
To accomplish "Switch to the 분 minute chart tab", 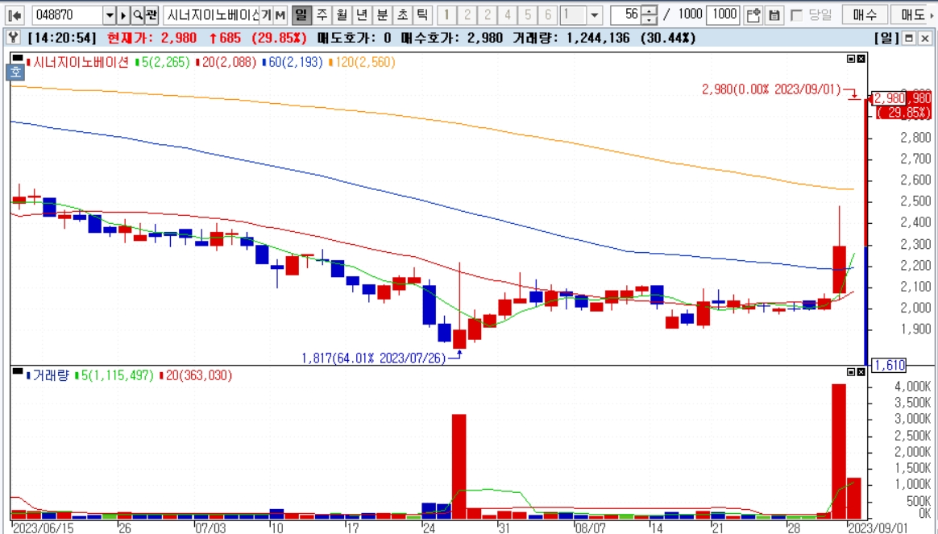I will coord(382,15).
